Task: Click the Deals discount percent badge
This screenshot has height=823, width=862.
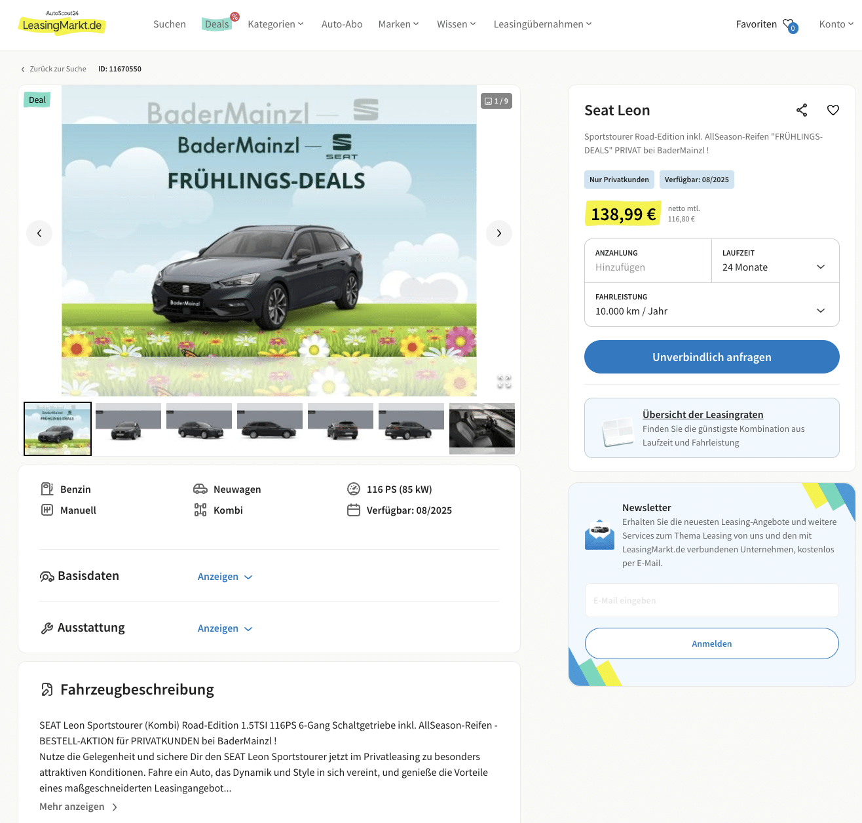Action: point(234,16)
